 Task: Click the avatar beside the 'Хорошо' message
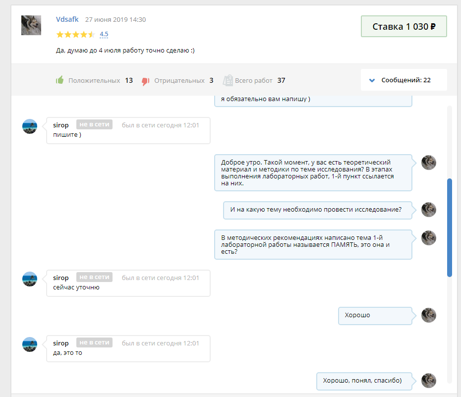click(x=428, y=315)
